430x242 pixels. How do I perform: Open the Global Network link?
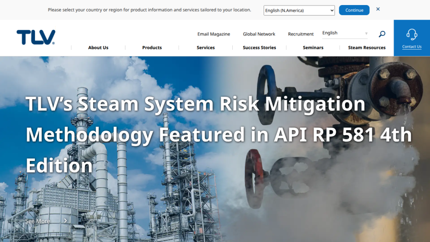point(259,34)
